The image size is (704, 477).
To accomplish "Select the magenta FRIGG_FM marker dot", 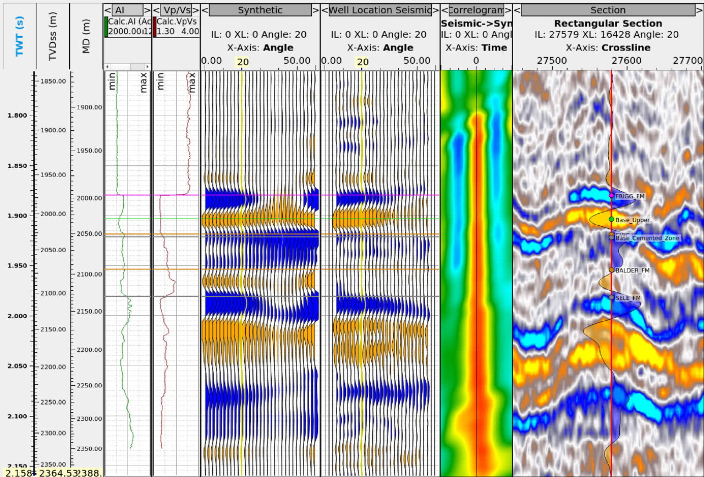I will 612,195.
